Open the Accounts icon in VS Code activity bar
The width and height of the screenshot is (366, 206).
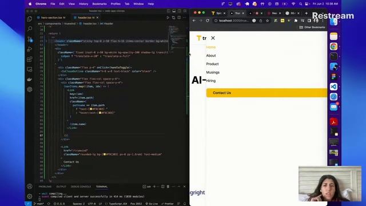(x=30, y=186)
